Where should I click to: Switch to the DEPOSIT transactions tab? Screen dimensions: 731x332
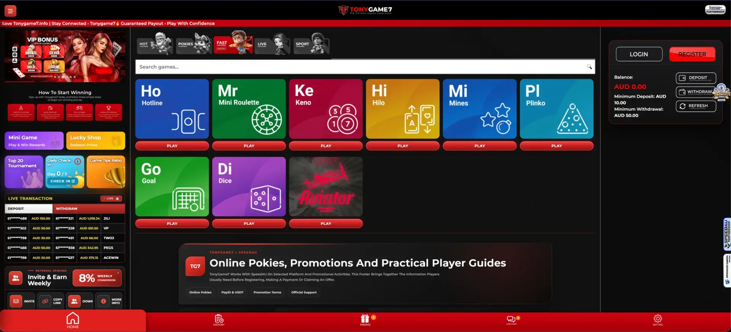click(x=29, y=209)
